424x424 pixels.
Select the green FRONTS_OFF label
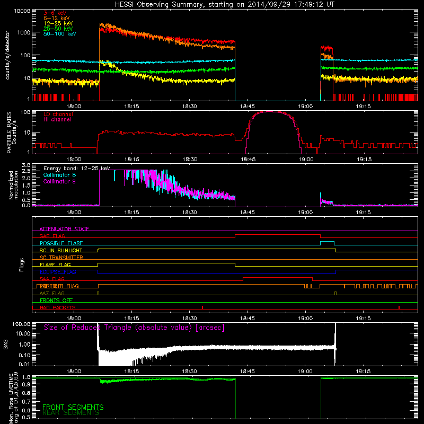coord(56,301)
